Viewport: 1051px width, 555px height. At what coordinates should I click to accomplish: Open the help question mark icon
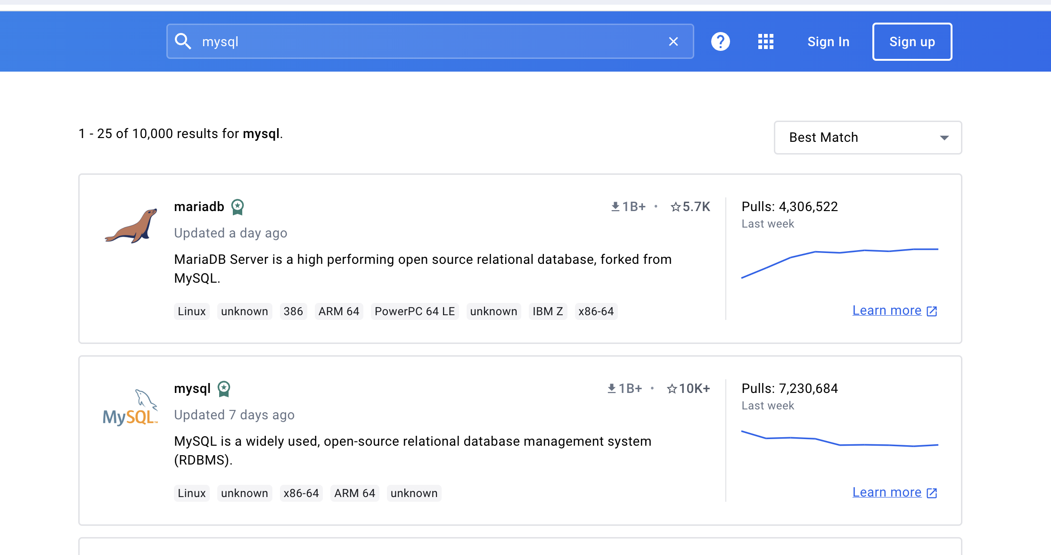720,41
